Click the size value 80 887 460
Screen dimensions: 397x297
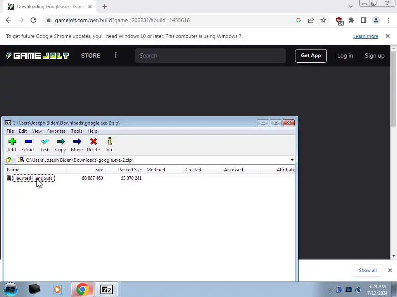click(92, 178)
